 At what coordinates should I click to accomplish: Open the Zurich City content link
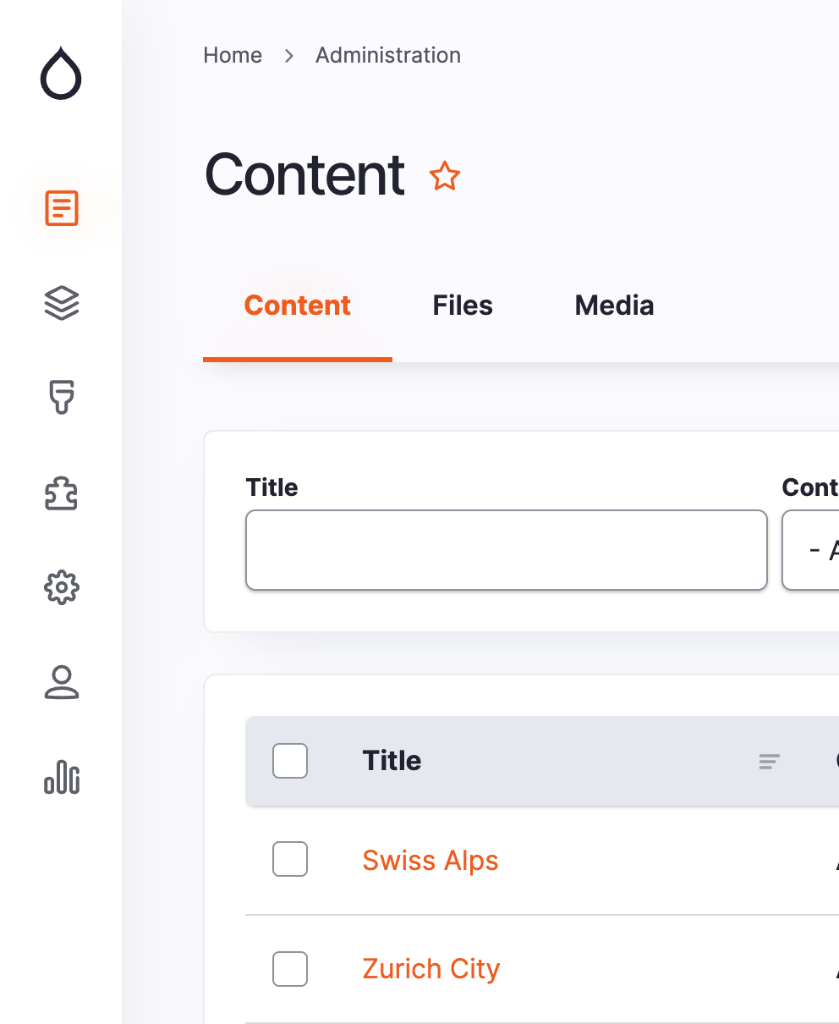pyautogui.click(x=431, y=969)
